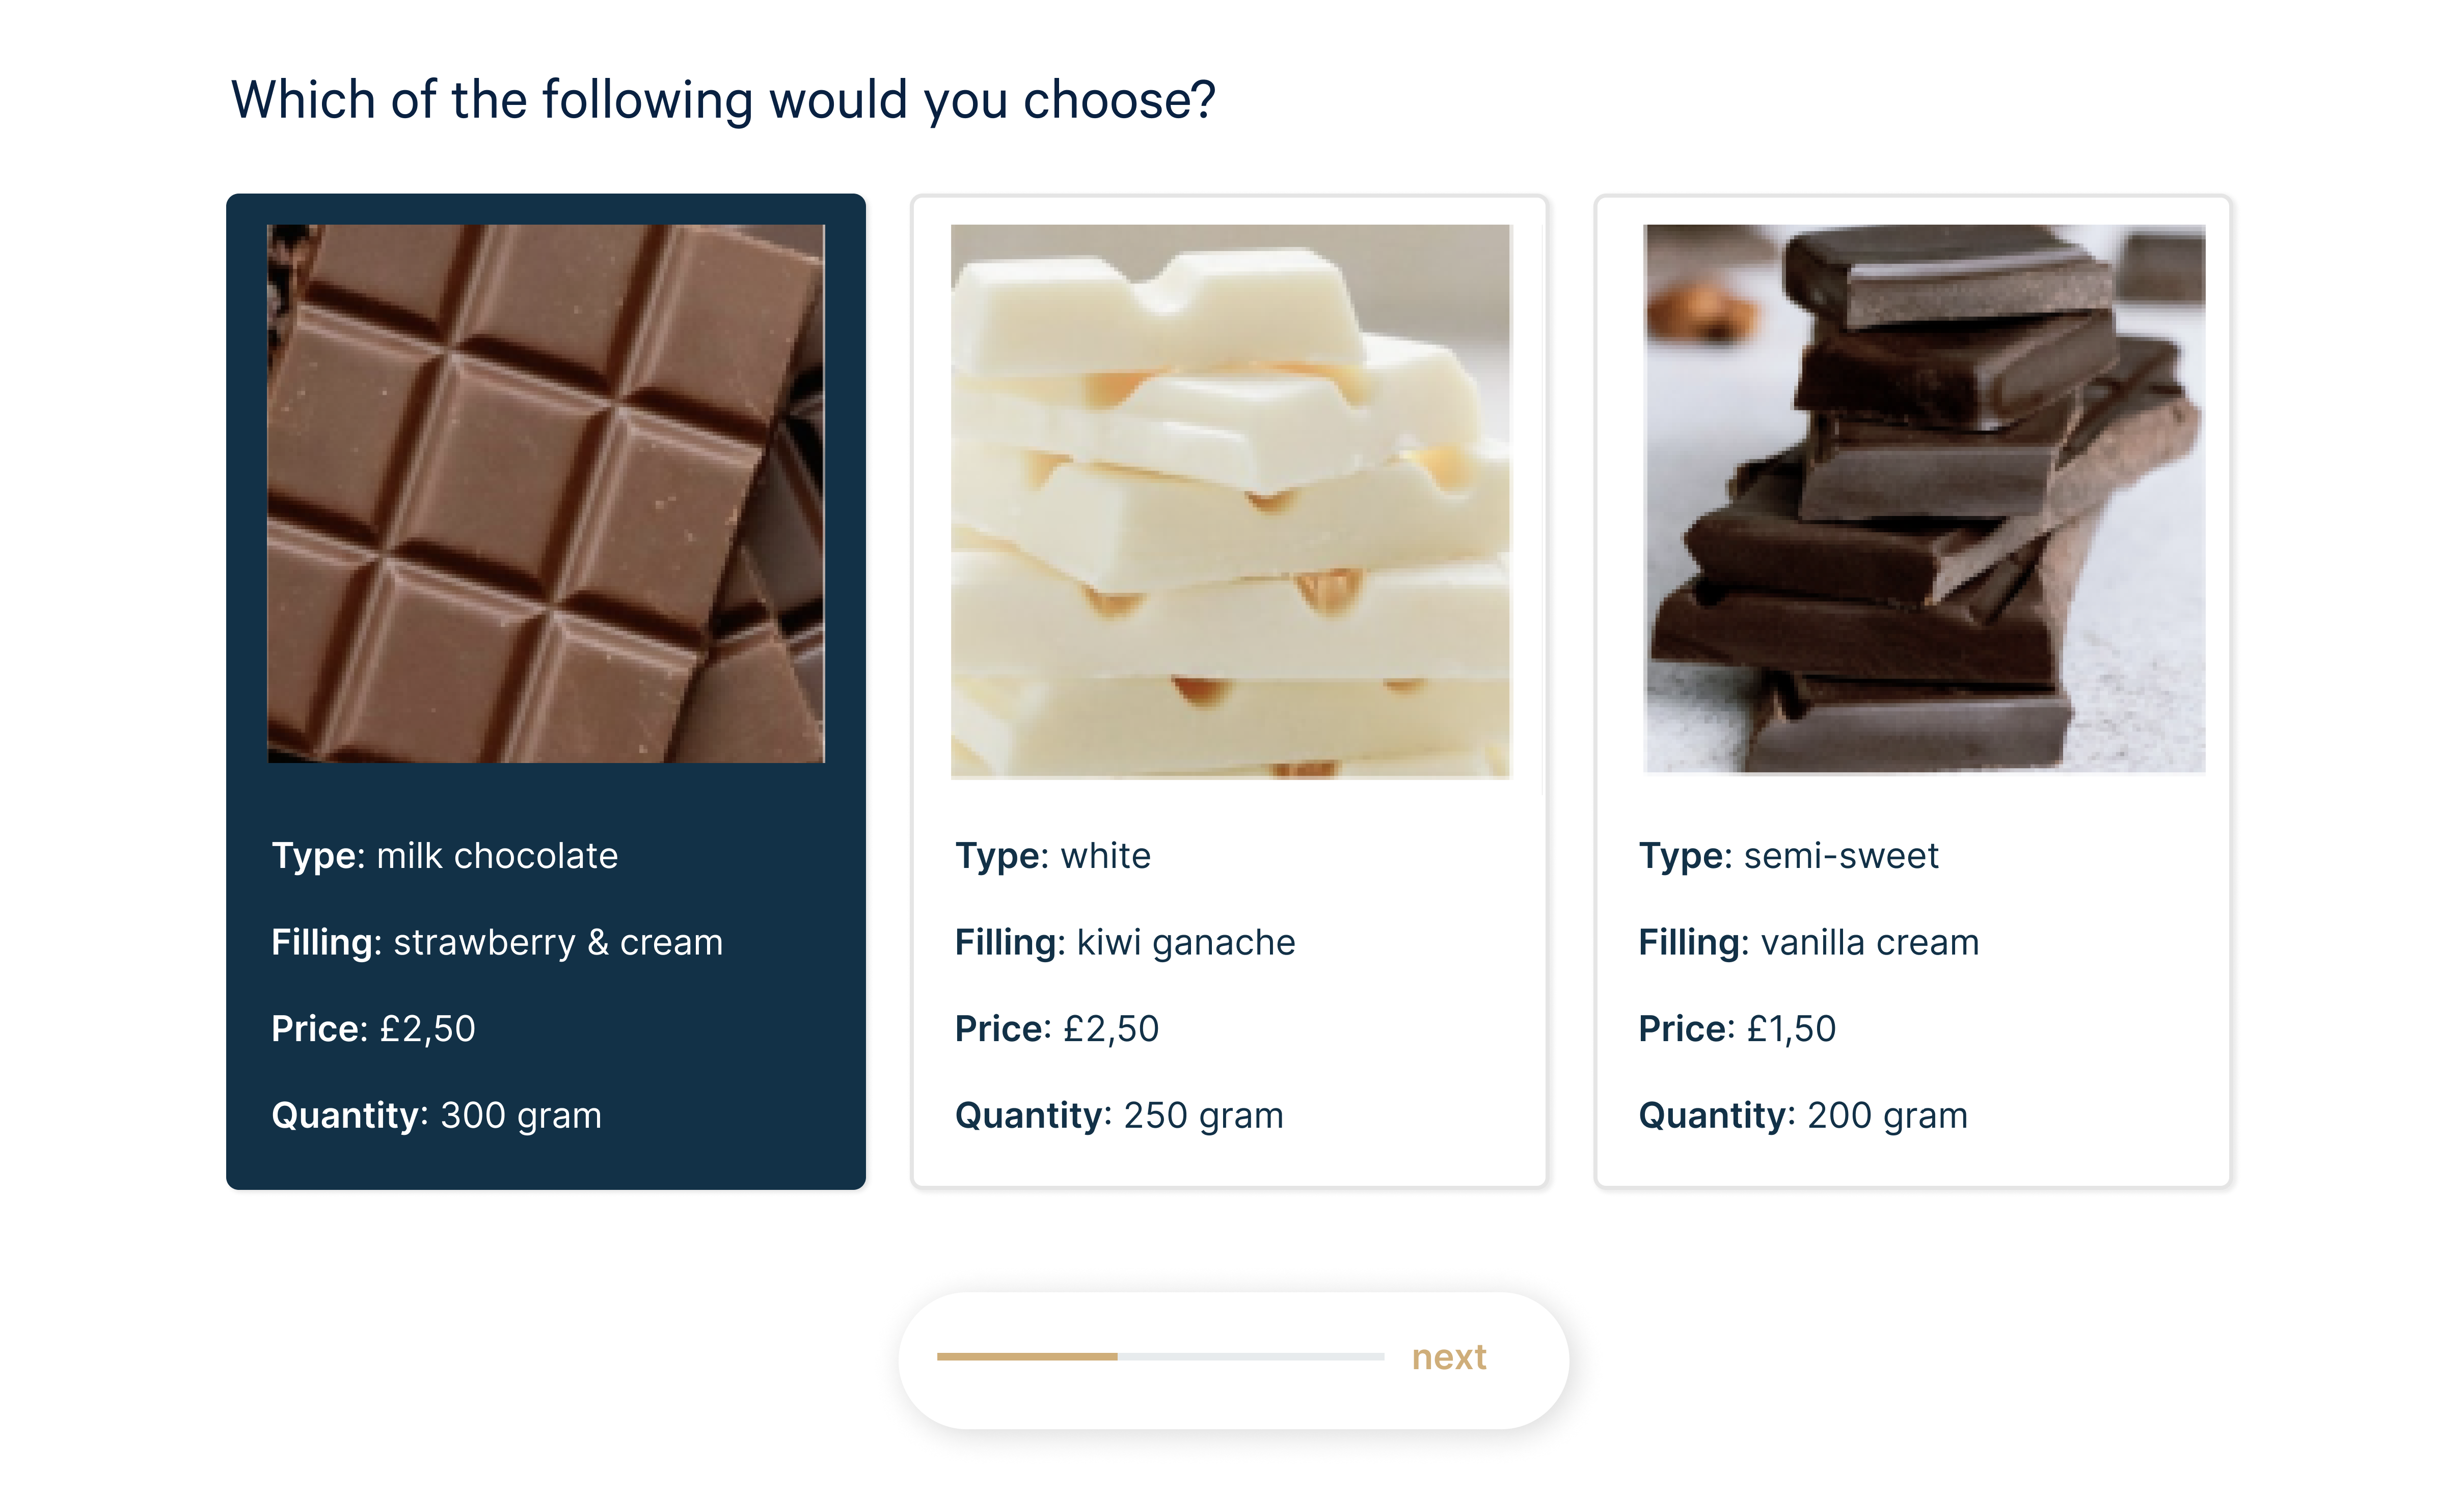Pick the "Type: semi-sweet" label

point(1788,856)
